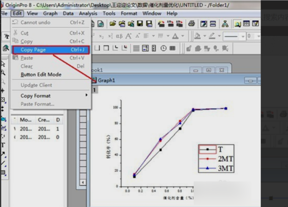288x207 pixels.
Task: Select the Zoom In magnifier tool
Action: [3, 73]
